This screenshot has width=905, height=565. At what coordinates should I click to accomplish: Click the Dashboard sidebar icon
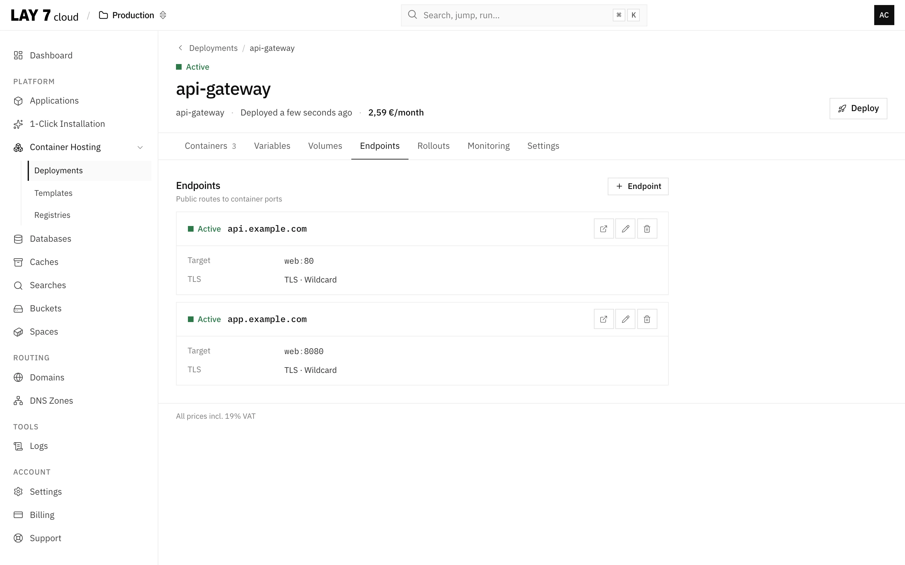pos(18,55)
